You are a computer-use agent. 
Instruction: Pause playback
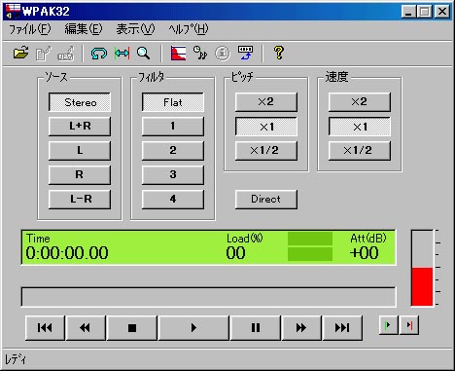(x=256, y=327)
